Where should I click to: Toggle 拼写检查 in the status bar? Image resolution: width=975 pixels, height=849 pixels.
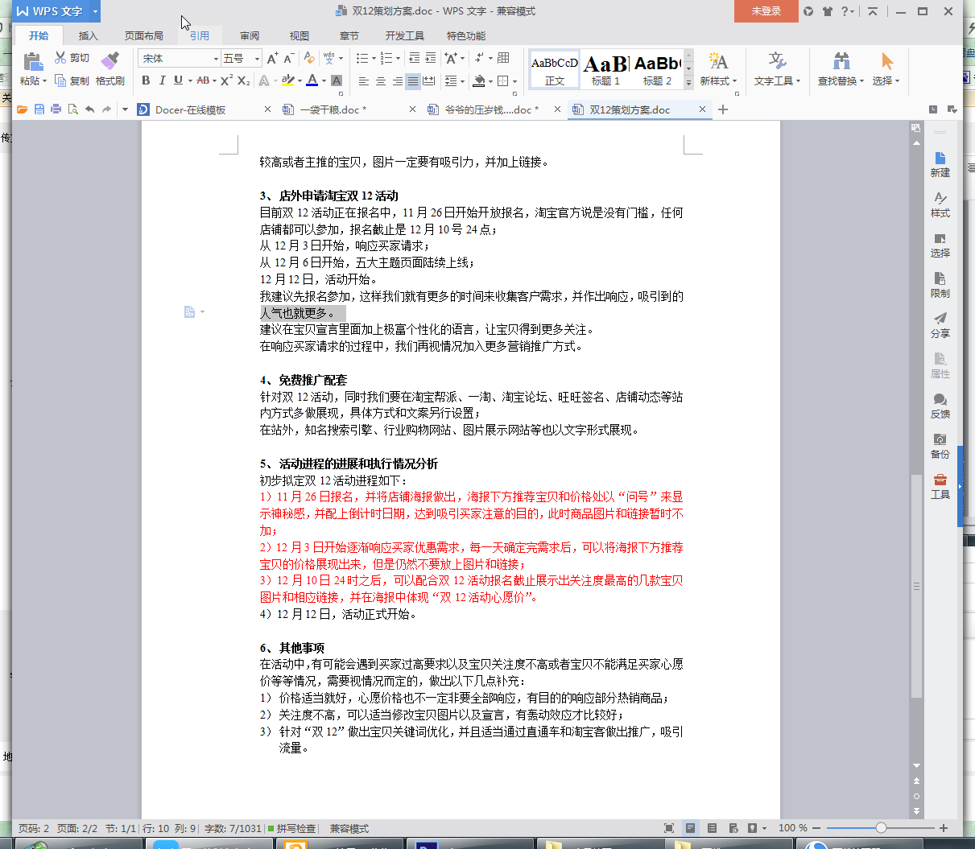coord(291,828)
